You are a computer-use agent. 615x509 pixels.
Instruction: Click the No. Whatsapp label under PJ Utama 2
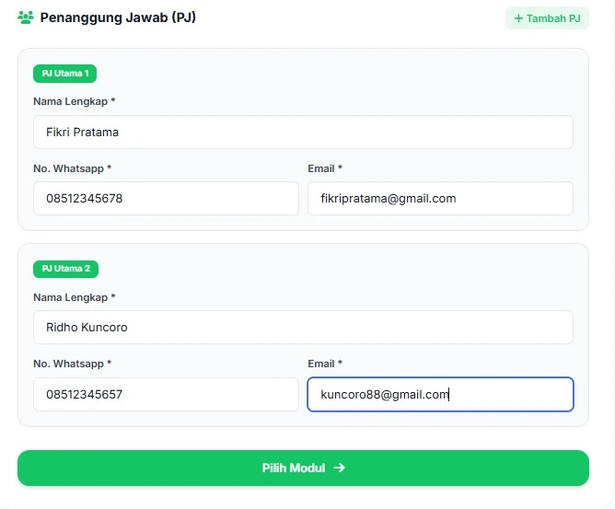pos(72,364)
